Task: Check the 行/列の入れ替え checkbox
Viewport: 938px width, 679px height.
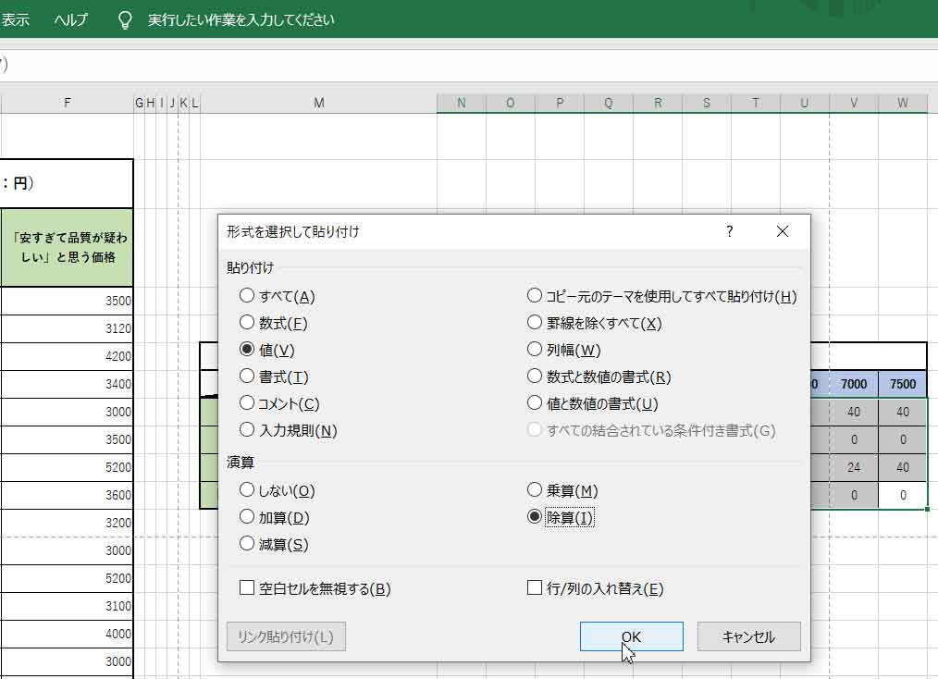Action: point(535,587)
